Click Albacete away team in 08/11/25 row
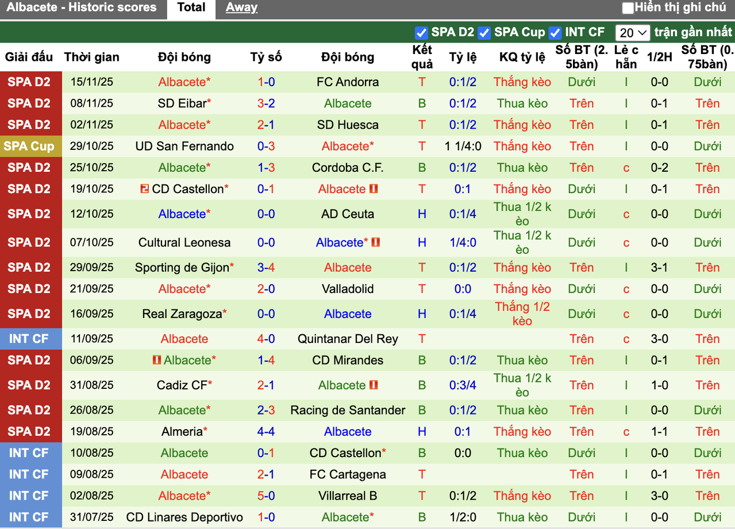Image resolution: width=735 pixels, height=529 pixels. pos(348,103)
